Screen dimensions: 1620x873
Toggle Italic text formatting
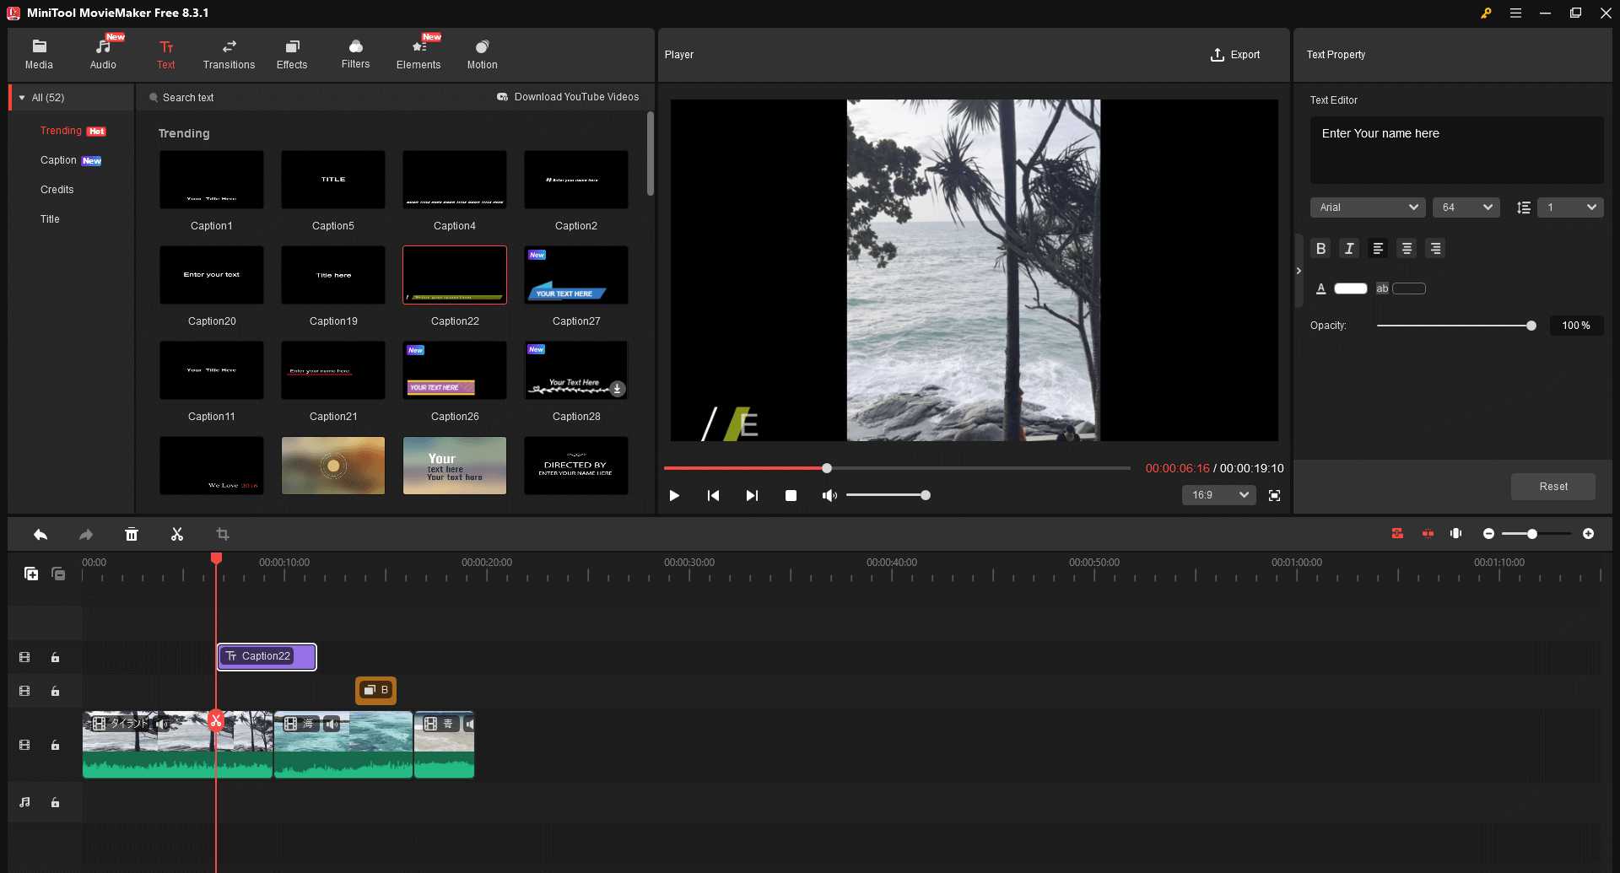point(1348,248)
